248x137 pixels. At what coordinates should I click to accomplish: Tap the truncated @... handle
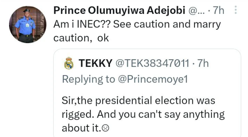[x=196, y=11]
